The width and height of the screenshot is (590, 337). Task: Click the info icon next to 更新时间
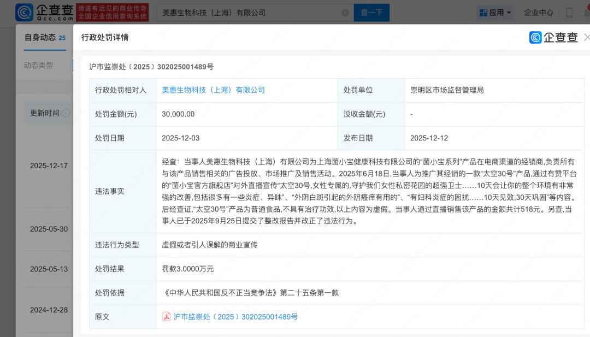[66, 113]
